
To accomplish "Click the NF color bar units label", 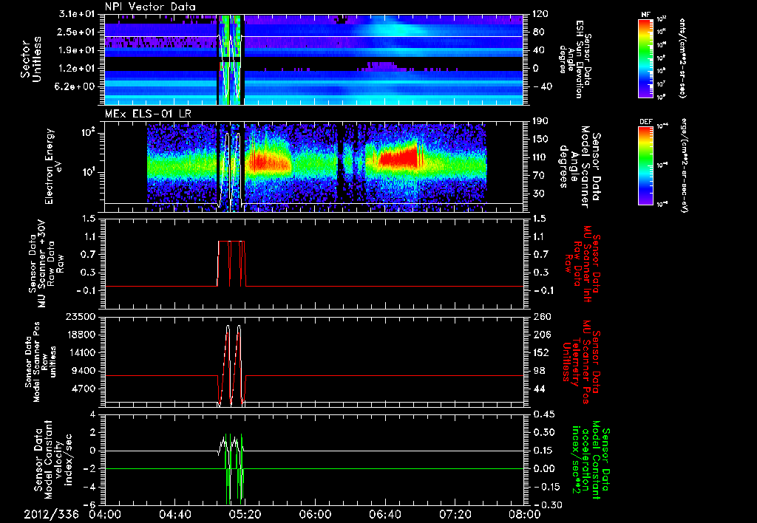I will pyautogui.click(x=682, y=58).
